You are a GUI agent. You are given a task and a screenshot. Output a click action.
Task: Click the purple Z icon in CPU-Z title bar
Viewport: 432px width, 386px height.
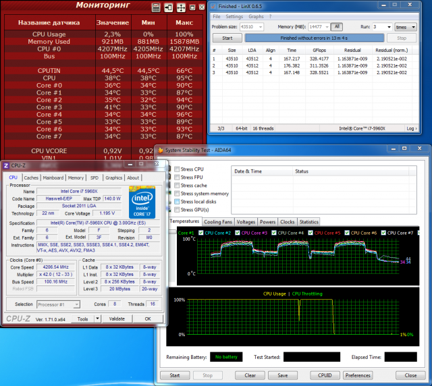(6, 165)
